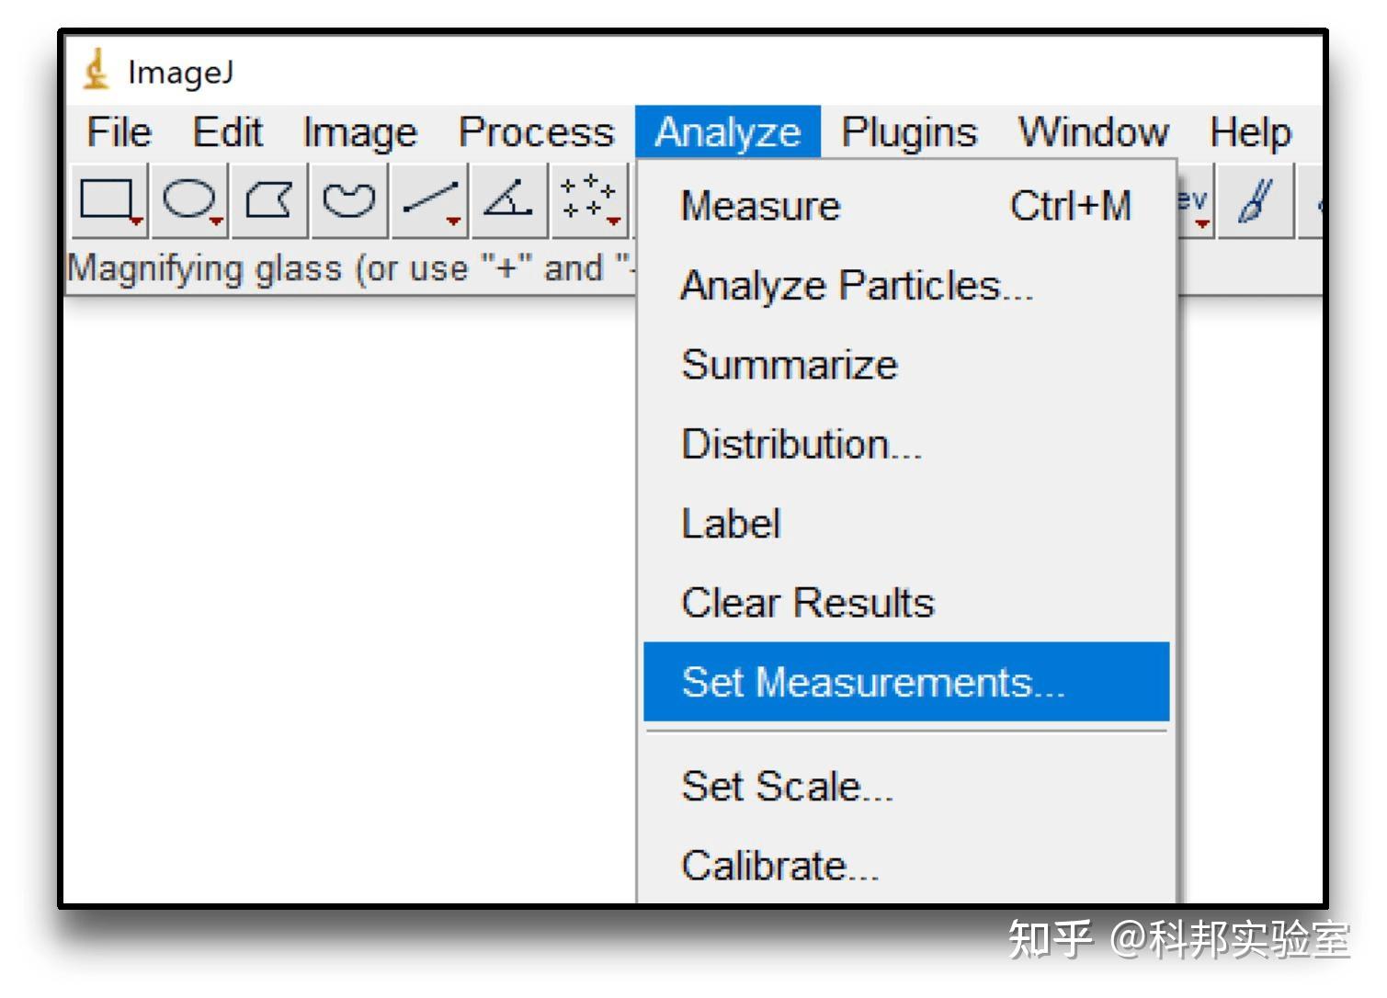Choose Measure from the Analyze menu
Screen dimensions: 1387x998
pos(761,206)
